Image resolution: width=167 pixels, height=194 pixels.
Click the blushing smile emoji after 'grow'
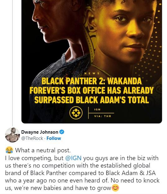[x=115, y=188]
